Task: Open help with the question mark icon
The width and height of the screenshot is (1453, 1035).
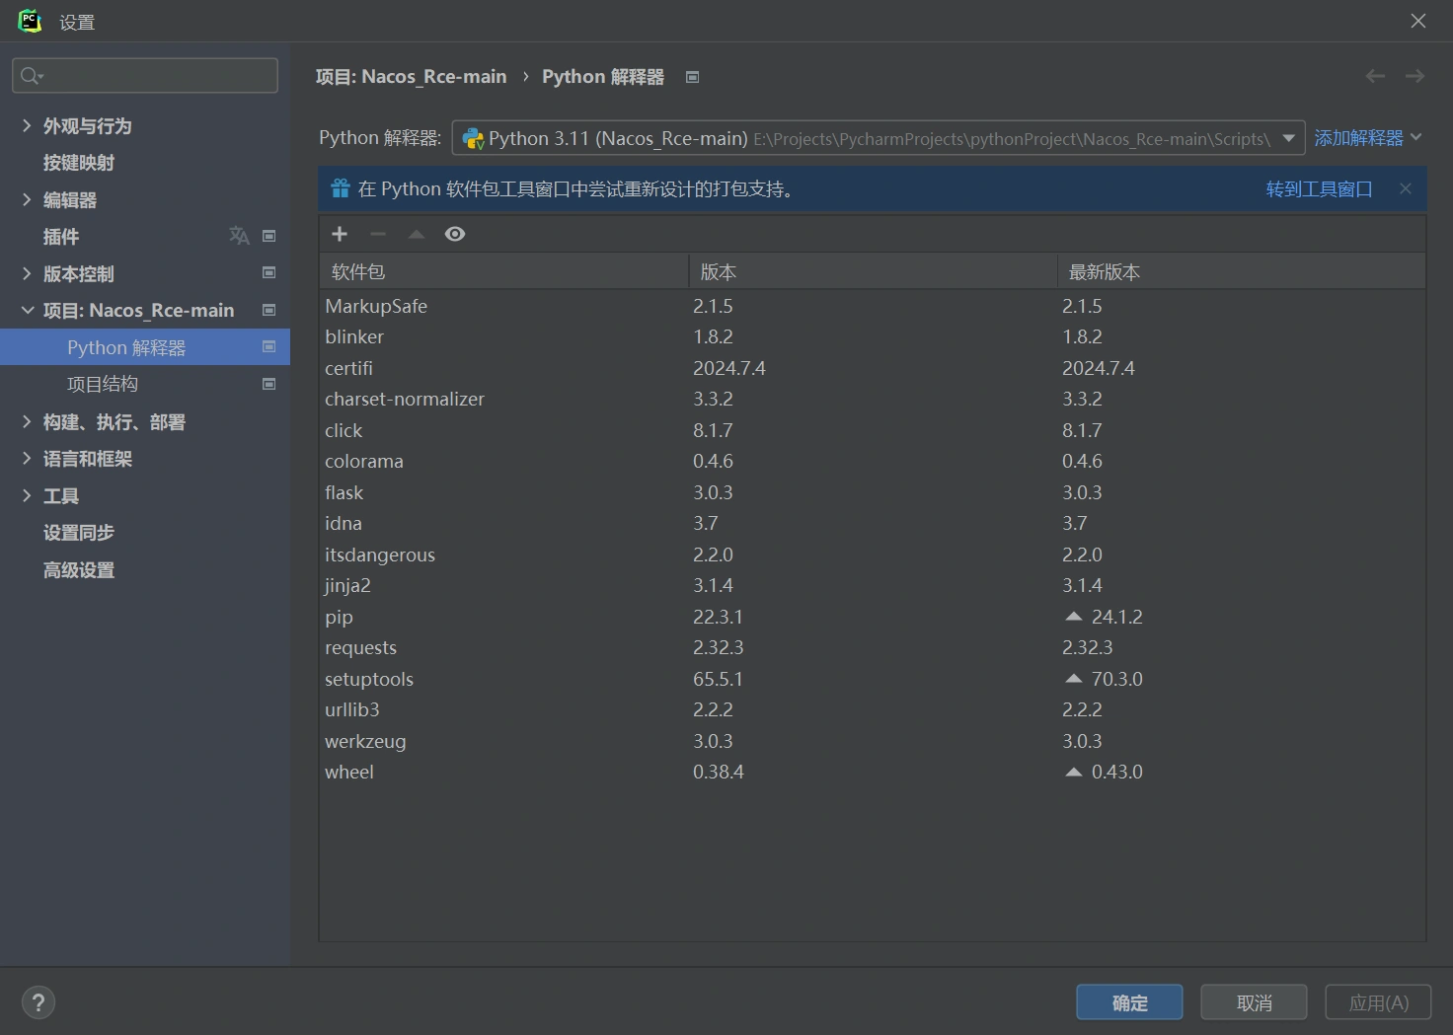Action: click(x=38, y=1002)
